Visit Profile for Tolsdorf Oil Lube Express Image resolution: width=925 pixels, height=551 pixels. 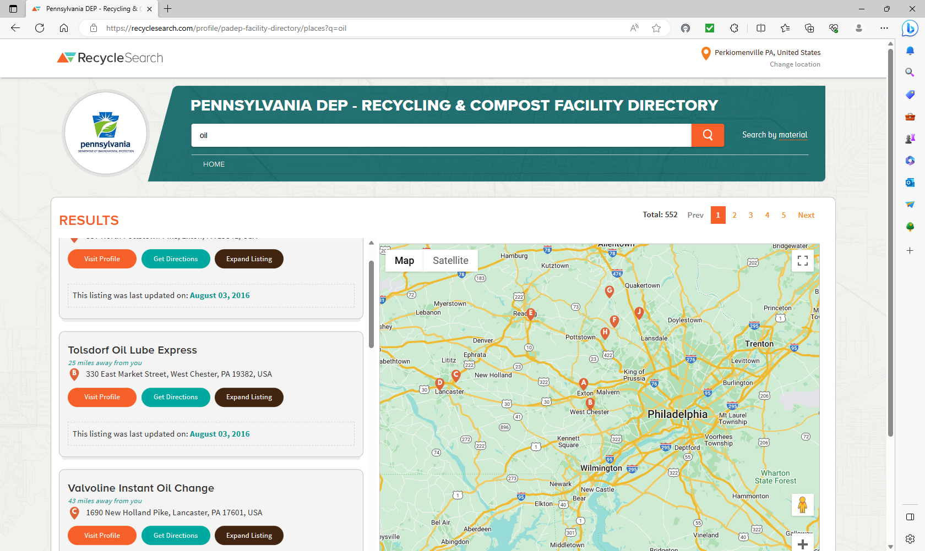102,397
